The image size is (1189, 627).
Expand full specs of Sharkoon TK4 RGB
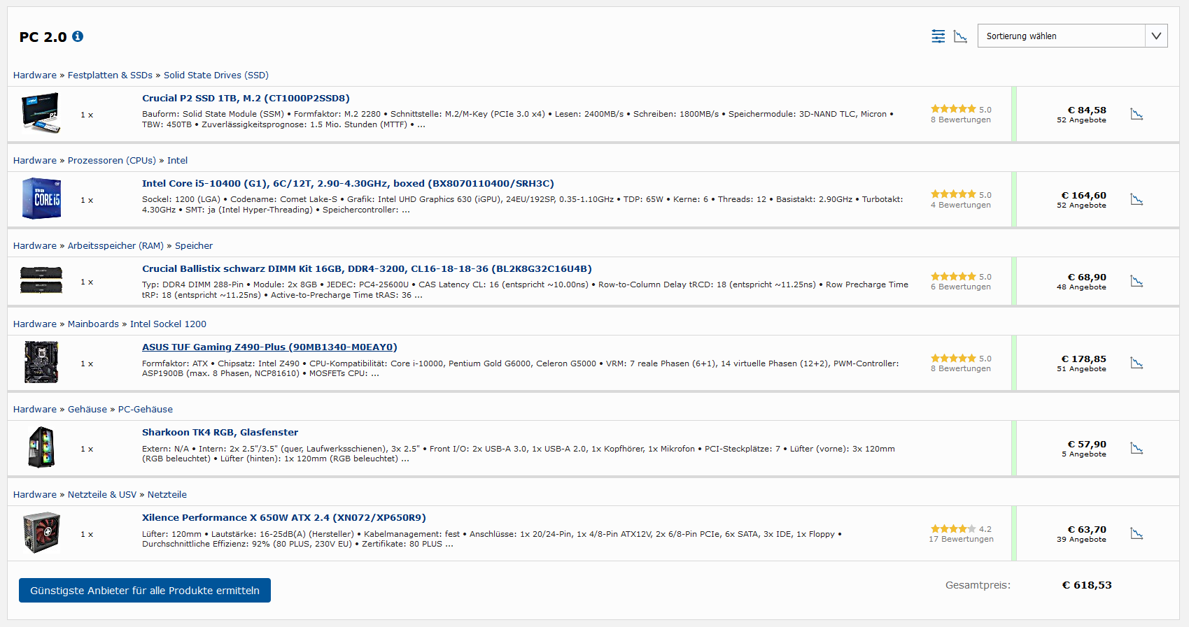pos(405,459)
